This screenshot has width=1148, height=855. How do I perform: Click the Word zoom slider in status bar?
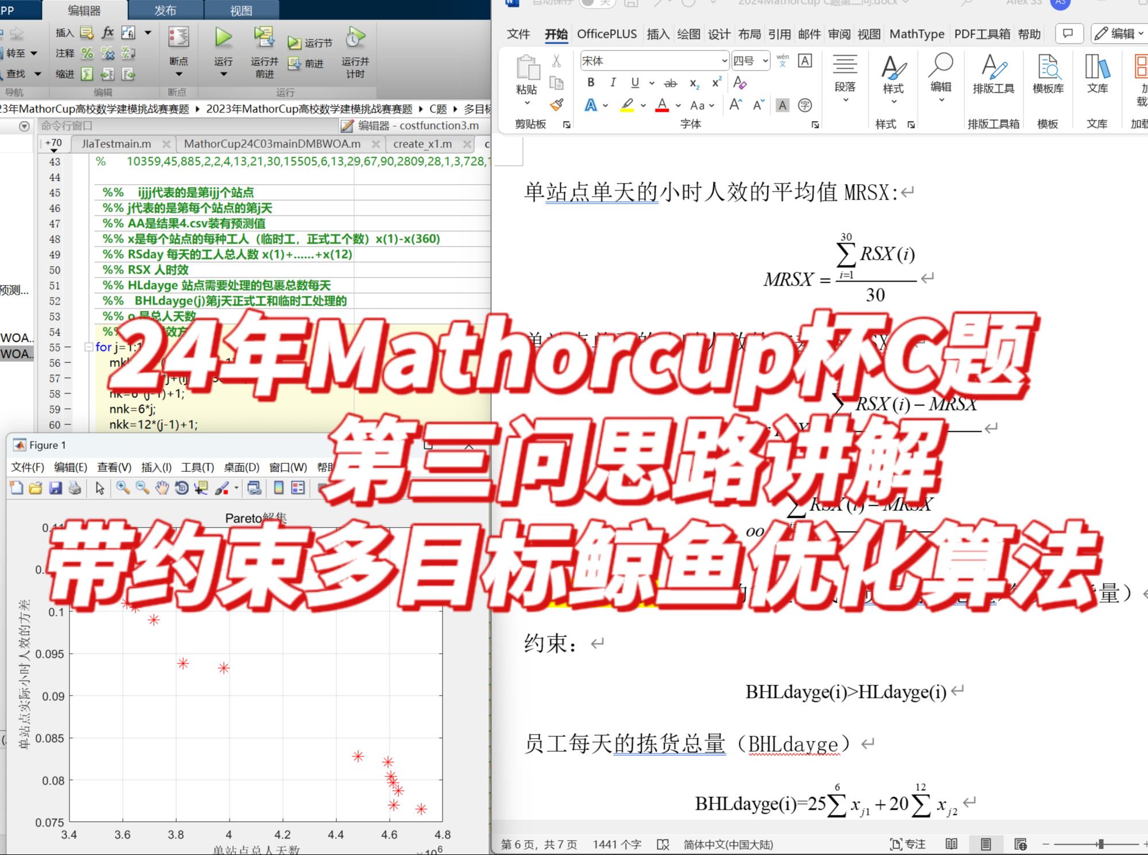tap(1100, 844)
